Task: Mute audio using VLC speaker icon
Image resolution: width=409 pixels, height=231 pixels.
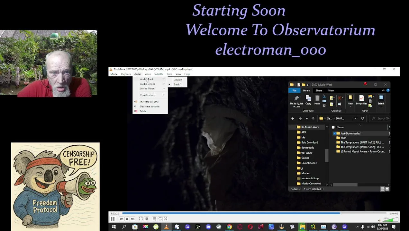Action: 380,220
